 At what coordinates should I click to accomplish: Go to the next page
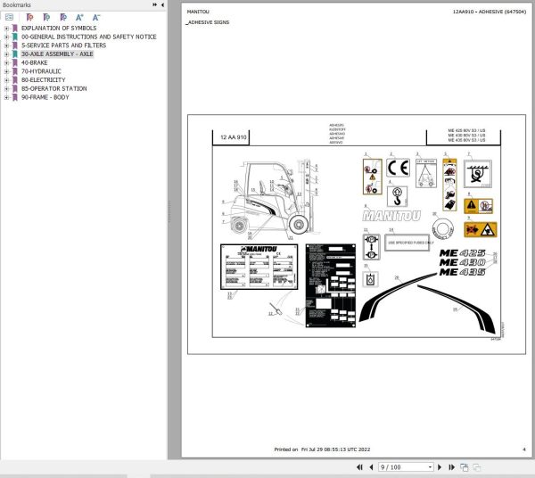440,467
